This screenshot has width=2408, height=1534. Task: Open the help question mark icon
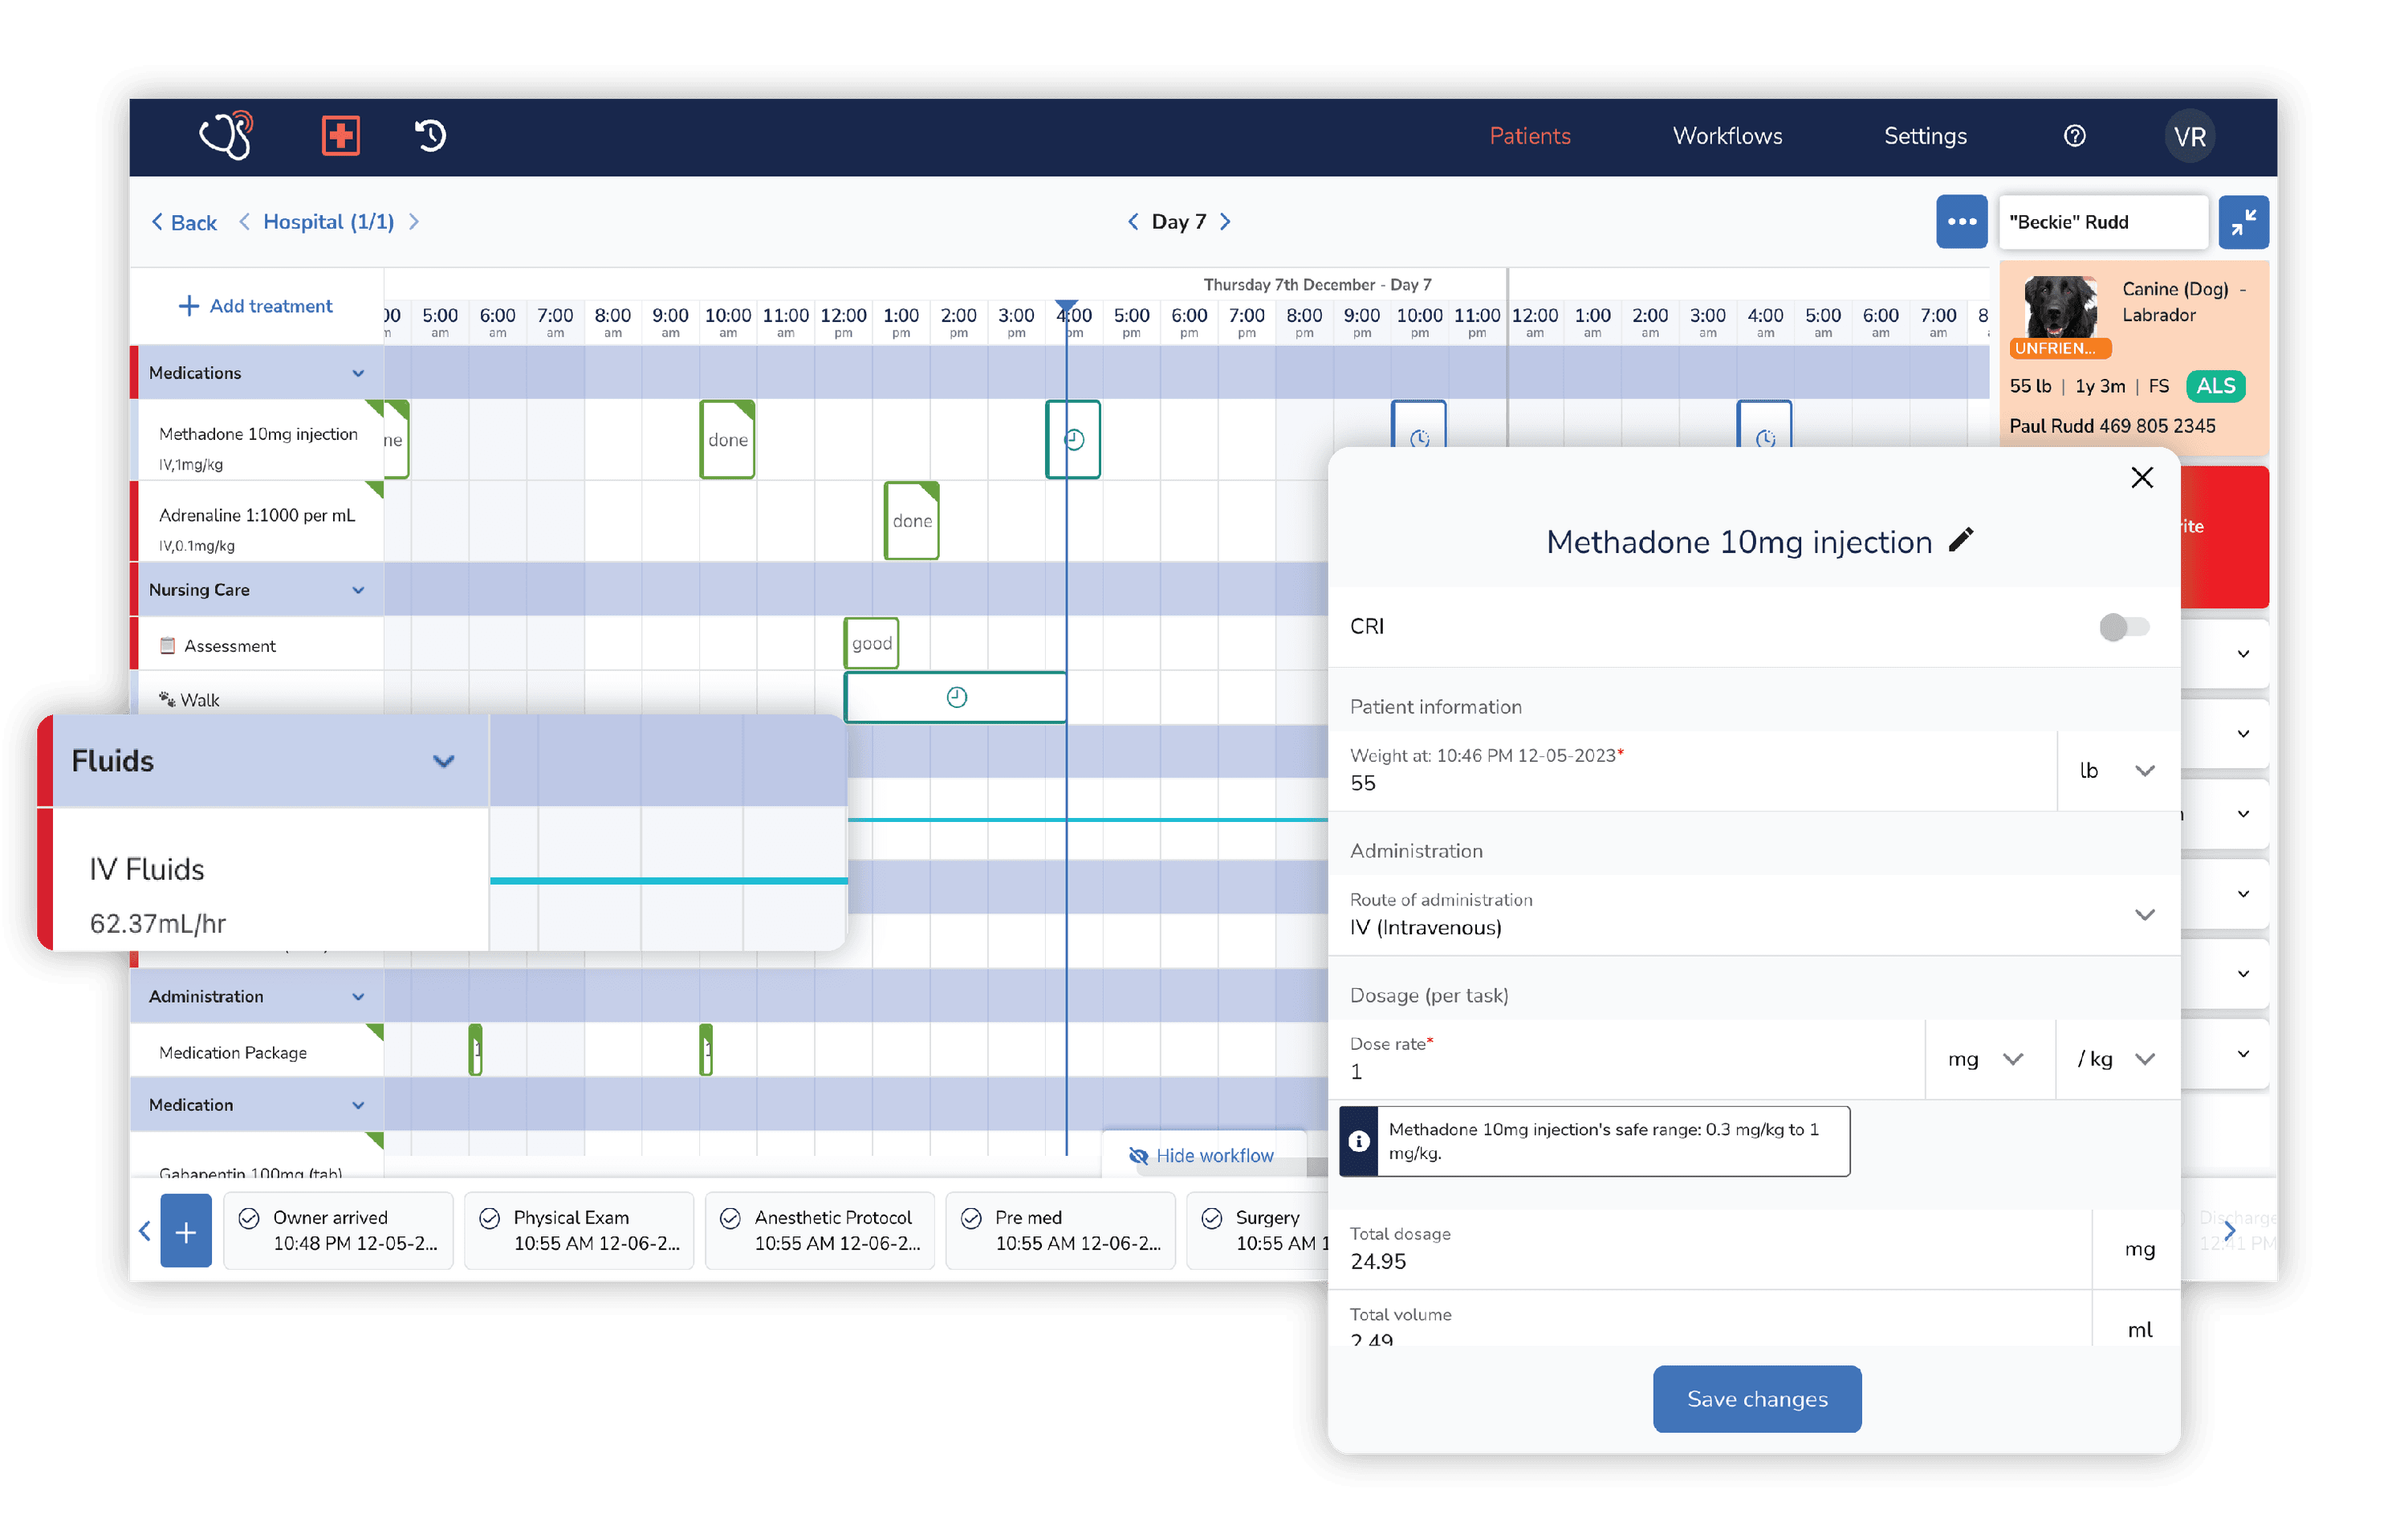pyautogui.click(x=2075, y=136)
